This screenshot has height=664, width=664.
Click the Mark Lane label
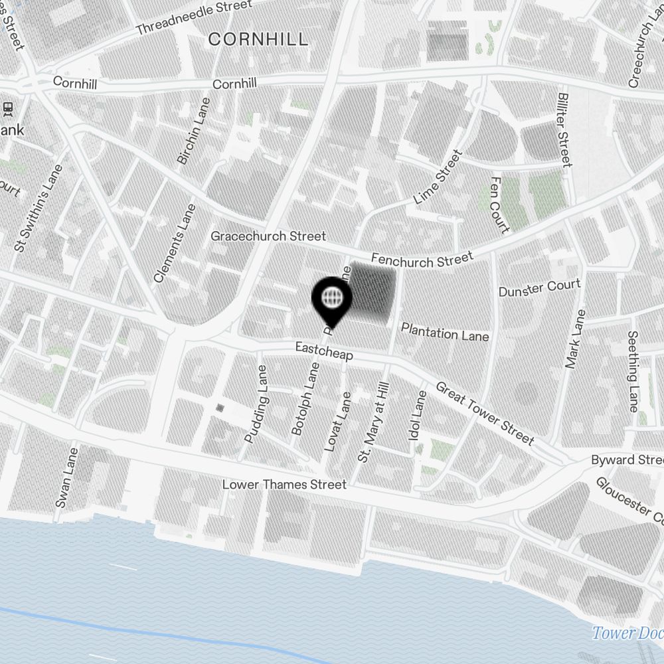[576, 339]
